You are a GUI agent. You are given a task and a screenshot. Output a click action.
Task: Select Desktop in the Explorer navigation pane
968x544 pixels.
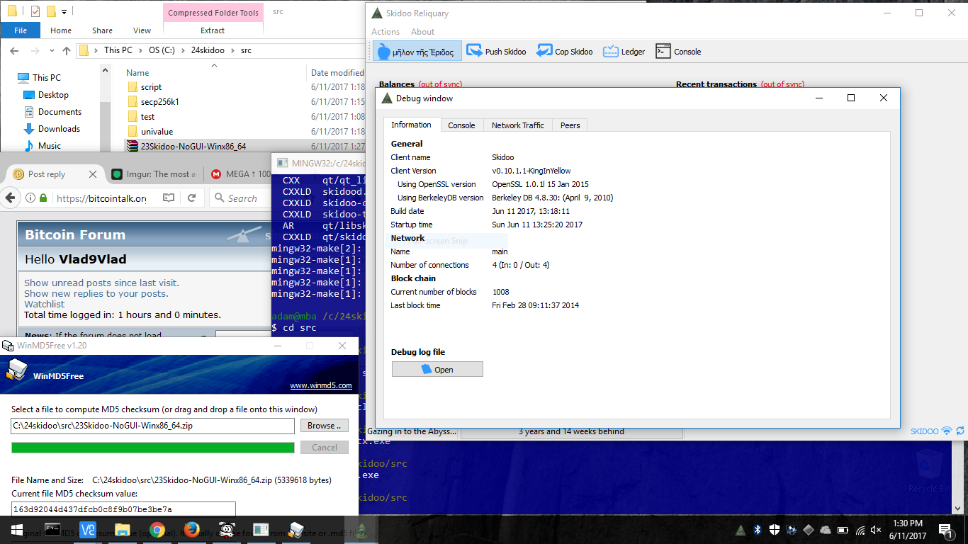click(53, 94)
